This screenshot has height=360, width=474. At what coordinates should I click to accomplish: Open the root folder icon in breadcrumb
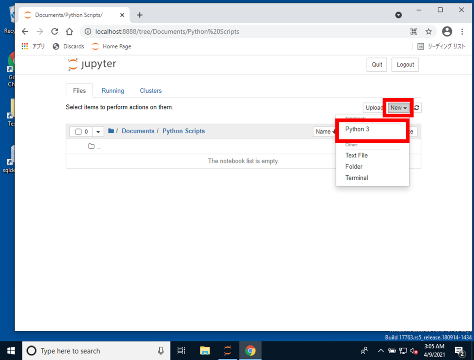click(111, 131)
